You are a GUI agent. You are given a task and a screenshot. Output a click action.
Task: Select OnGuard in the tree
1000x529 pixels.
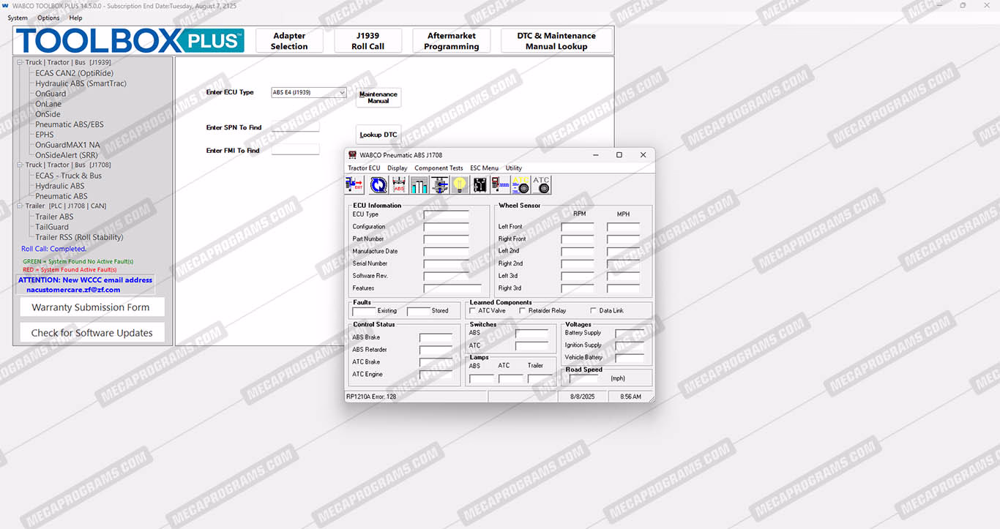[x=51, y=94]
